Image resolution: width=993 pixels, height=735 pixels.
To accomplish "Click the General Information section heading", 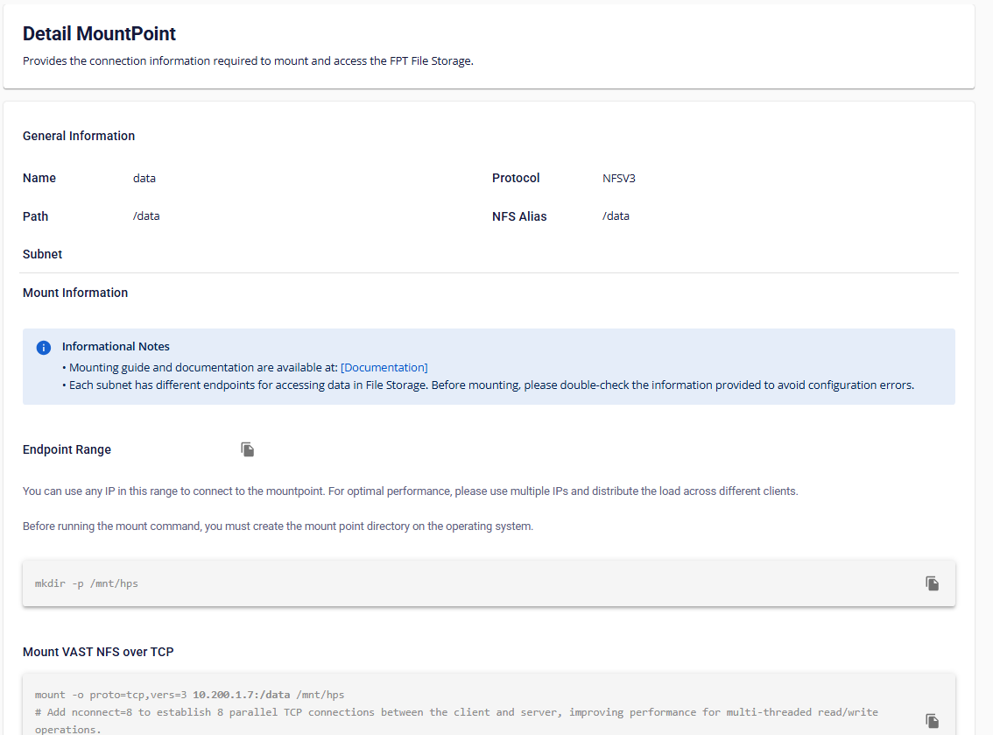I will (79, 136).
